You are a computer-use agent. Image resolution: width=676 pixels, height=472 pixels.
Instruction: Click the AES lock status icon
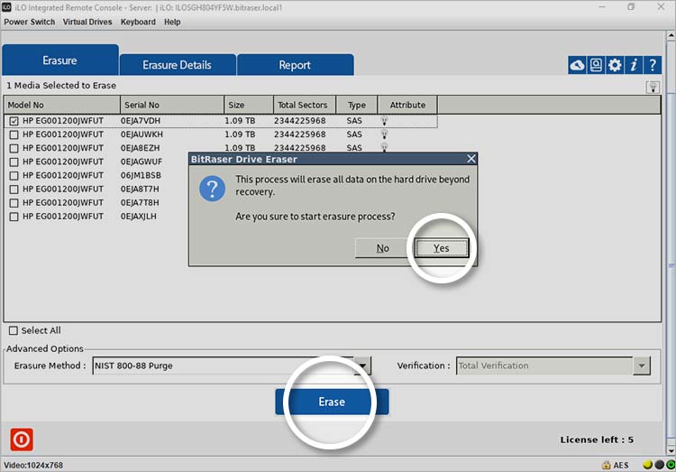pyautogui.click(x=607, y=465)
